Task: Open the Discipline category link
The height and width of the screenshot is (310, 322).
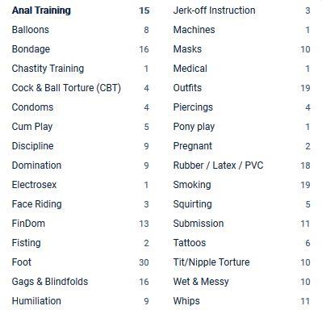Action: [x=33, y=146]
